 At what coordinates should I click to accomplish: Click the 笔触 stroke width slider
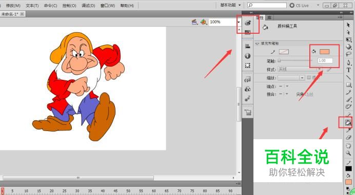295,60
